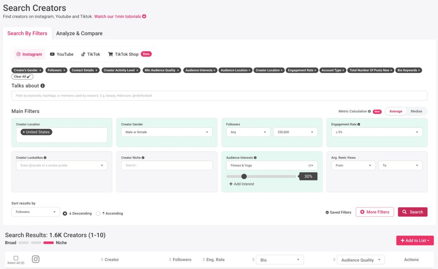
Task: Click the Creator Lookalikes info icon
Action: (x=45, y=158)
